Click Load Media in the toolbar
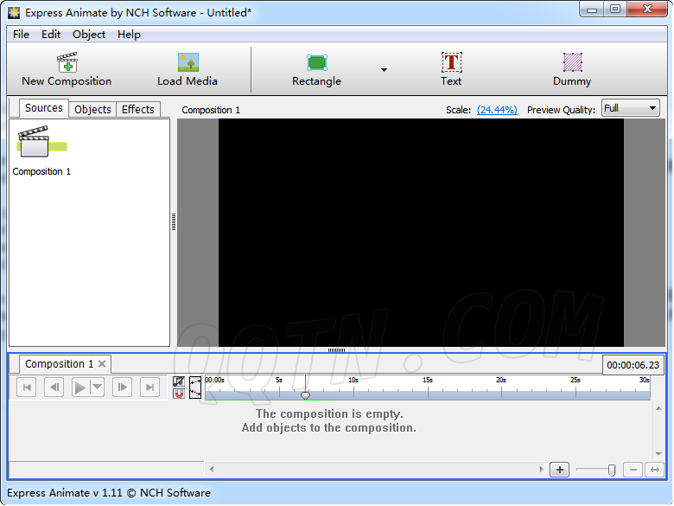Viewport: 674px width, 506px height. [188, 69]
